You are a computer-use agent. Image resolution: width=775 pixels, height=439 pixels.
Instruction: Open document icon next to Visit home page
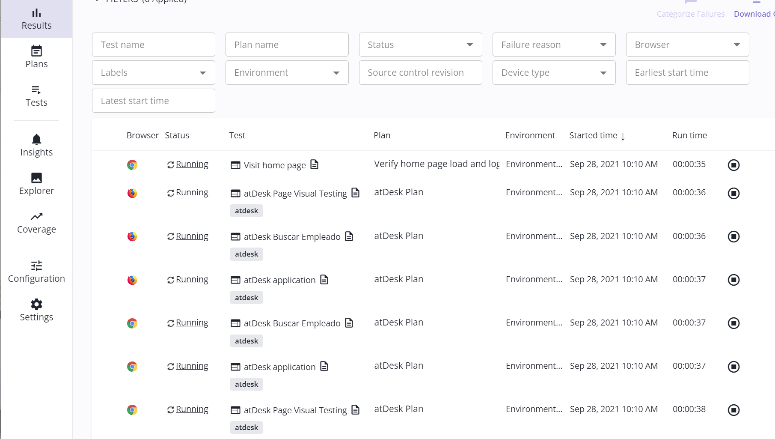(315, 164)
